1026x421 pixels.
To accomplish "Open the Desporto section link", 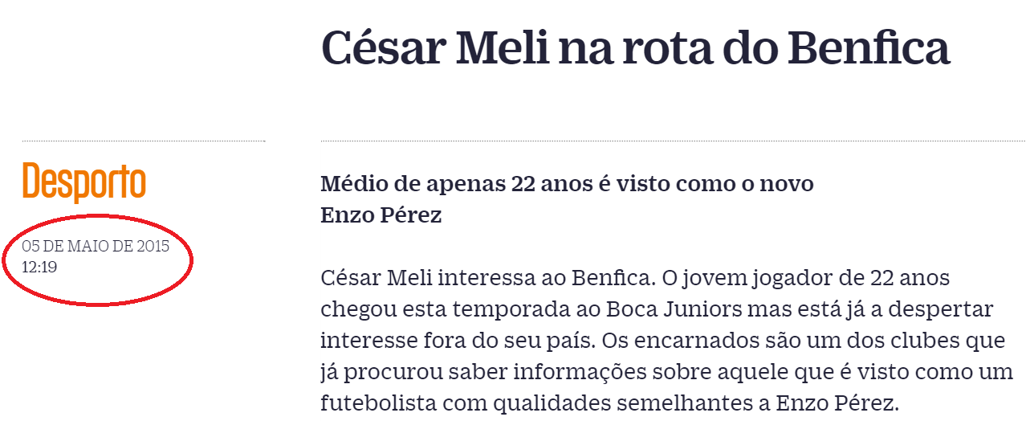I will pyautogui.click(x=84, y=181).
